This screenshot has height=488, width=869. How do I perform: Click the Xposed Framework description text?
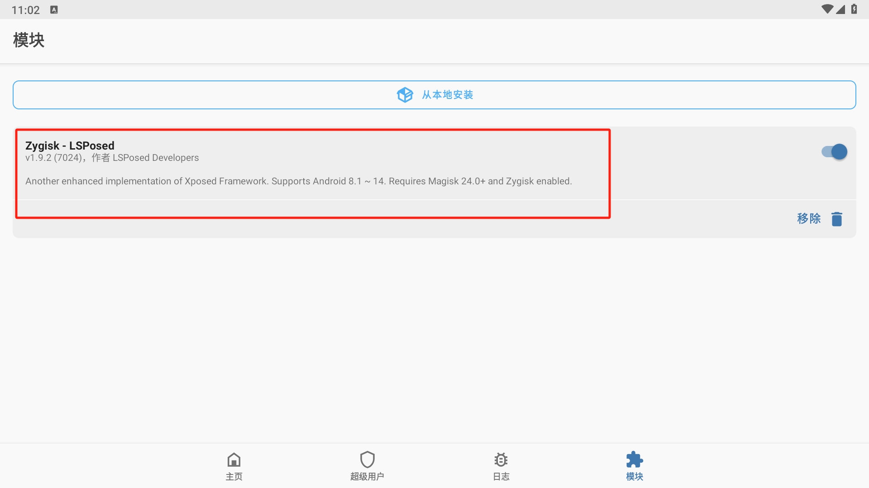click(x=299, y=181)
